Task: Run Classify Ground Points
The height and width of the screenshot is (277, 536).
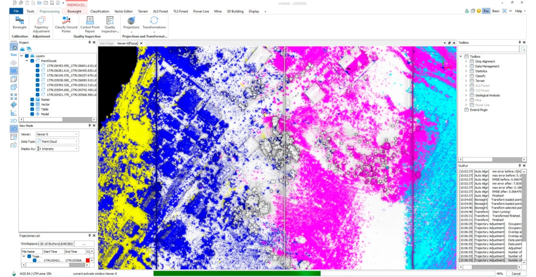Action: [x=66, y=24]
